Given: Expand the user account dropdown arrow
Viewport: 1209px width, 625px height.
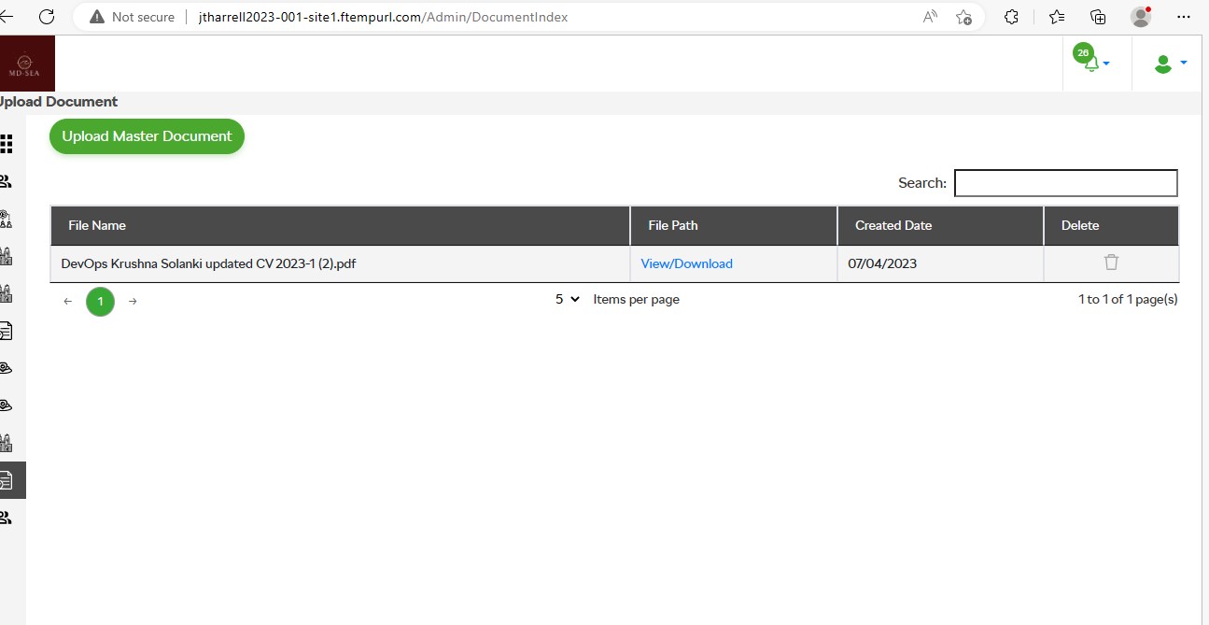Looking at the screenshot, I should (1183, 63).
